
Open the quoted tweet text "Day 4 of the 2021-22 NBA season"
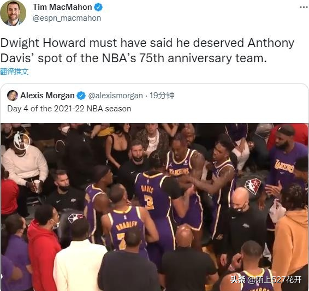point(69,109)
